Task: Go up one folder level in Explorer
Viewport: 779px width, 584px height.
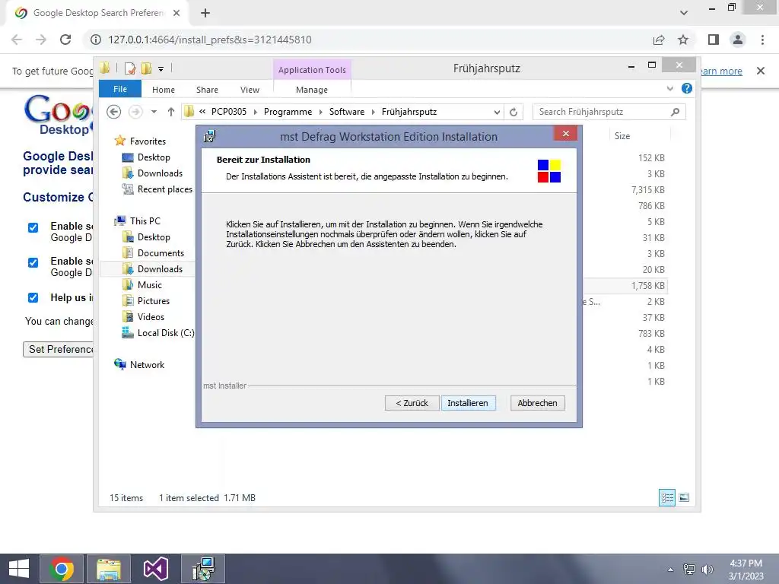Action: point(171,112)
